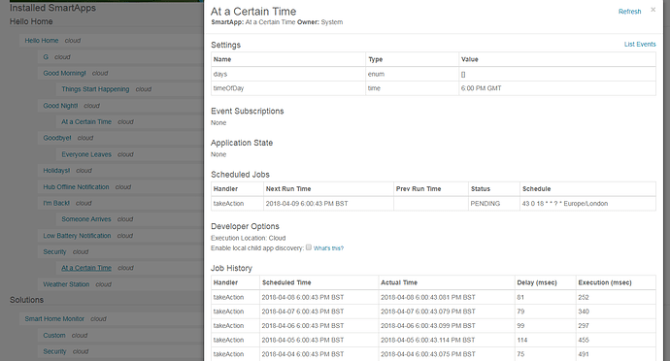Enable local child app discovery checkbox
Screen dimensions: 670x361
[x=309, y=247]
